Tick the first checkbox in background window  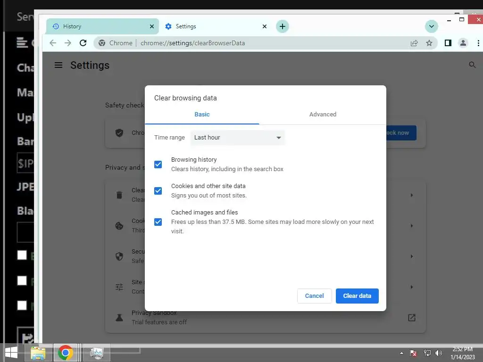22,255
